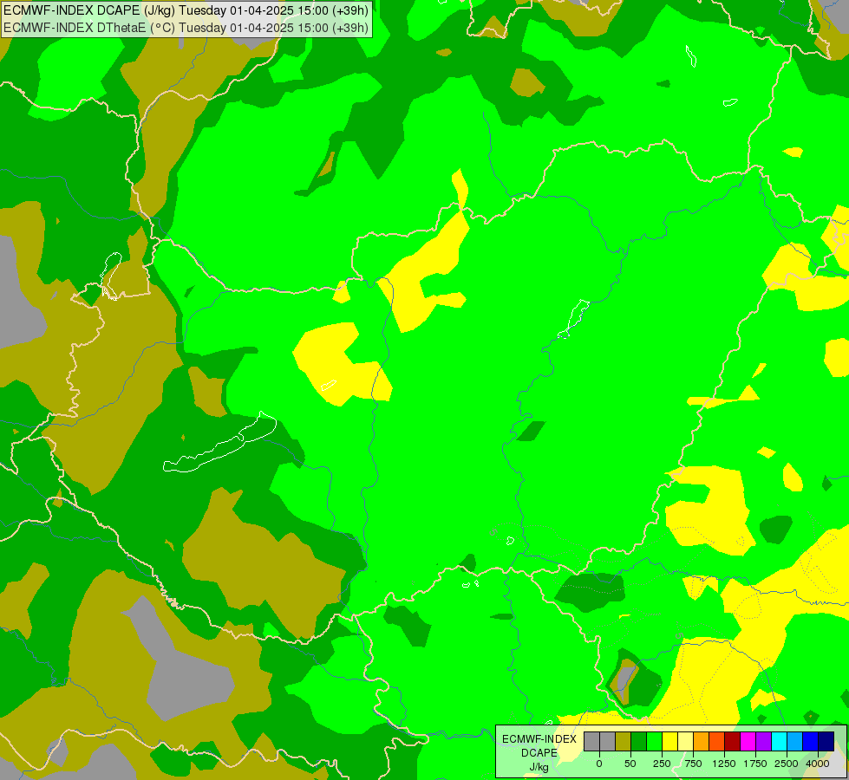Click the bright yellow legend swatch
This screenshot has height=780, width=849.
pos(670,742)
